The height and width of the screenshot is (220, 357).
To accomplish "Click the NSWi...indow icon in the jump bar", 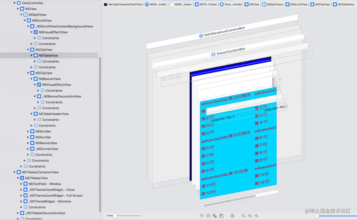I will (172, 5).
